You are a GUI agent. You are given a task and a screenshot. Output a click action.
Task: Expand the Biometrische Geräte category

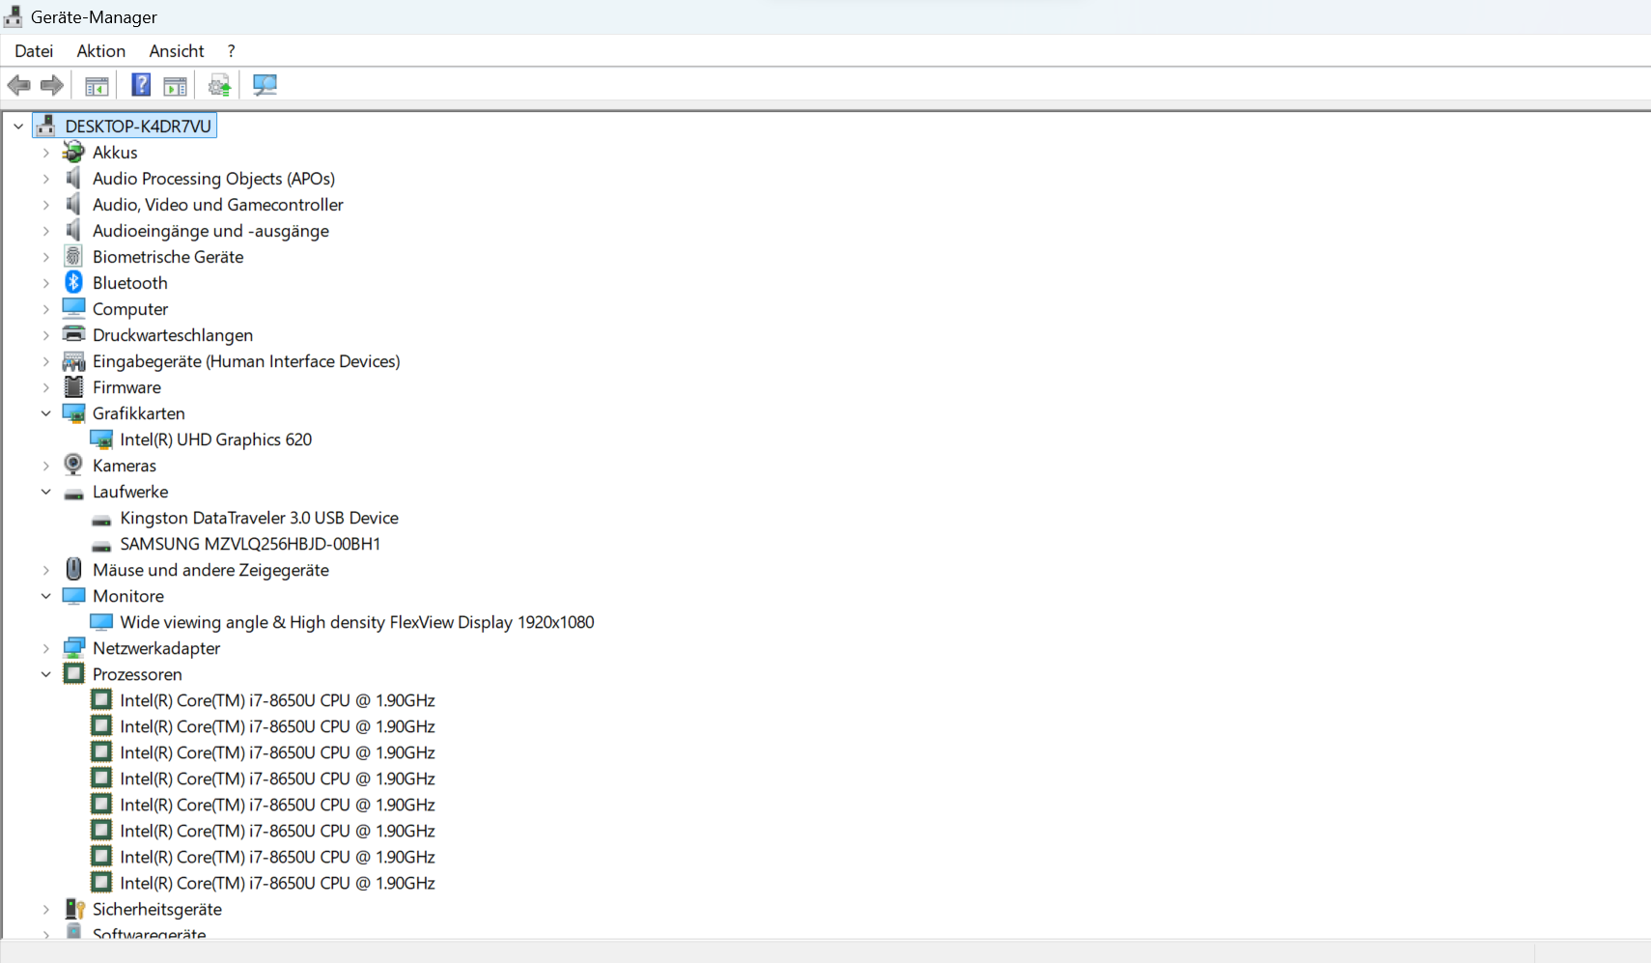click(45, 256)
